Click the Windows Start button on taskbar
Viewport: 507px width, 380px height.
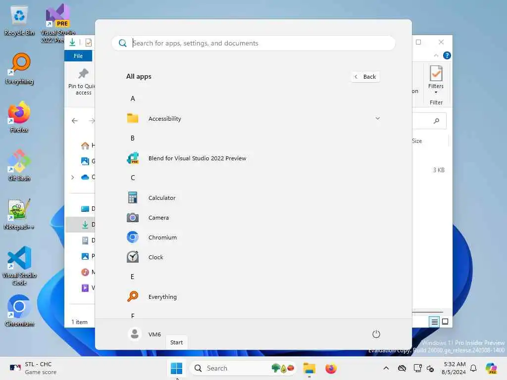(177, 368)
